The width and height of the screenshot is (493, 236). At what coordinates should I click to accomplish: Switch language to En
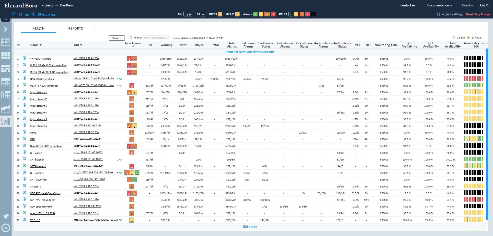(x=482, y=5)
